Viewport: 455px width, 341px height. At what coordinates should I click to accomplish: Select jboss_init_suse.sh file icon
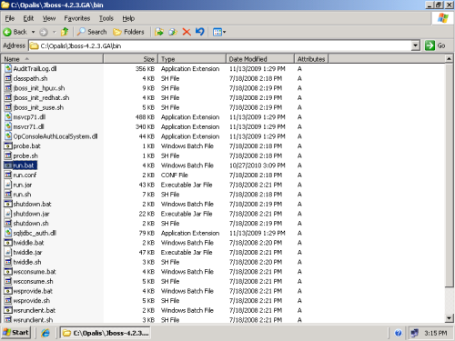point(8,107)
